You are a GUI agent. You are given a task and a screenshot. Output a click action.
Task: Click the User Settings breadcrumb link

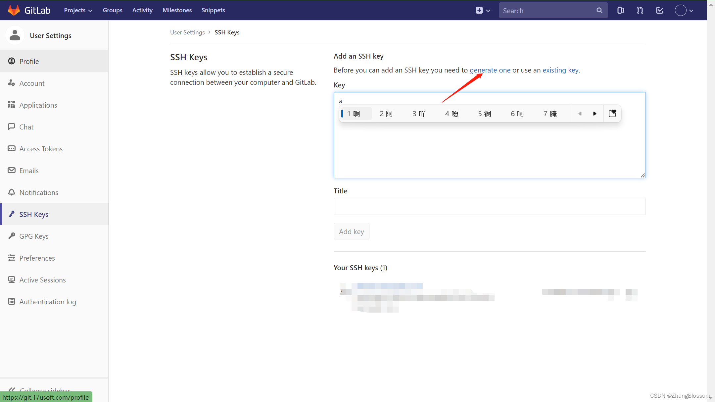(x=187, y=32)
